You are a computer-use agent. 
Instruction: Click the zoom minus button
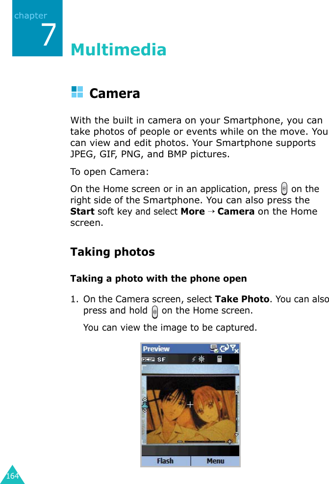[180, 442]
